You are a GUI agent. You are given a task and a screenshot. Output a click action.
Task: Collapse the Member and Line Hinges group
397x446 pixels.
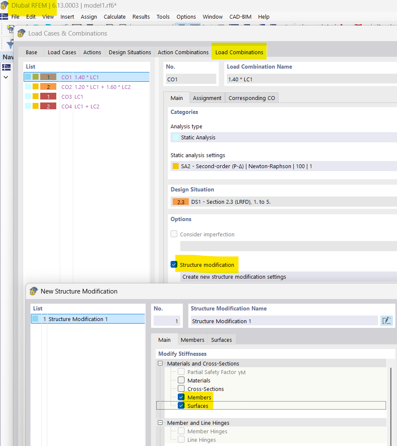(x=160, y=423)
